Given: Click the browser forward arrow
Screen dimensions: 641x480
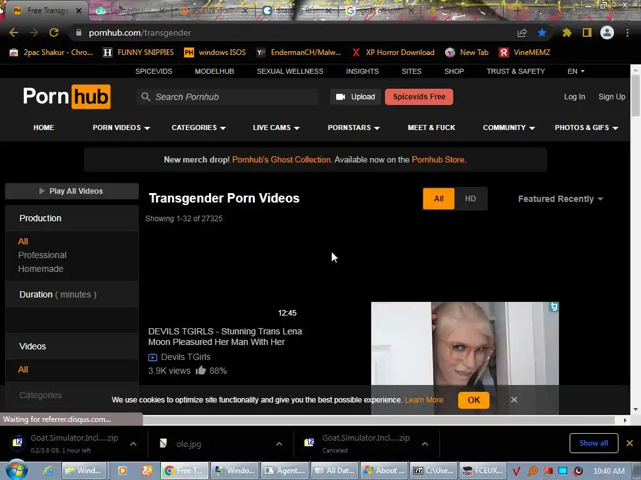Looking at the screenshot, I should [34, 32].
